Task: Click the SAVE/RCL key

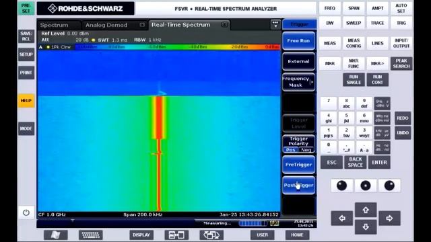Action: click(x=26, y=36)
